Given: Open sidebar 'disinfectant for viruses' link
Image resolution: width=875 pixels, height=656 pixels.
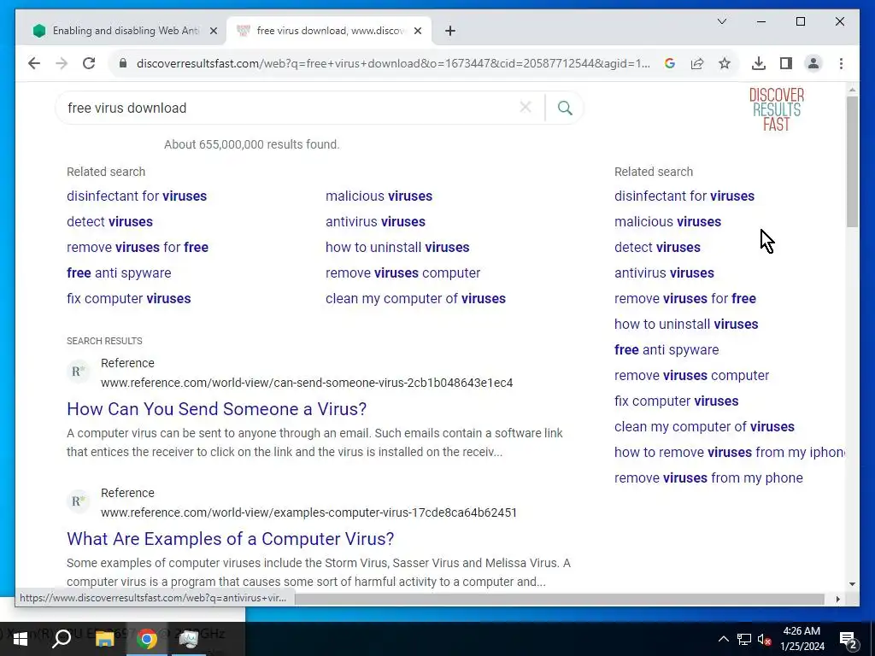Looking at the screenshot, I should pos(684,196).
